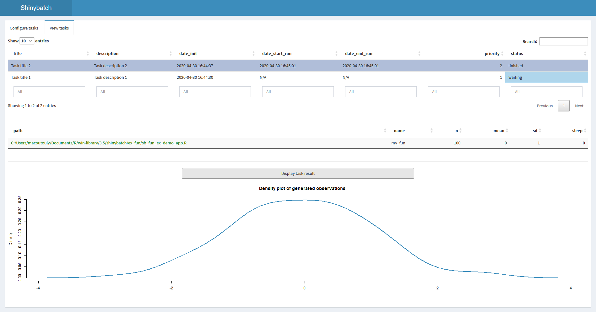Click the finished status cell

click(547, 66)
